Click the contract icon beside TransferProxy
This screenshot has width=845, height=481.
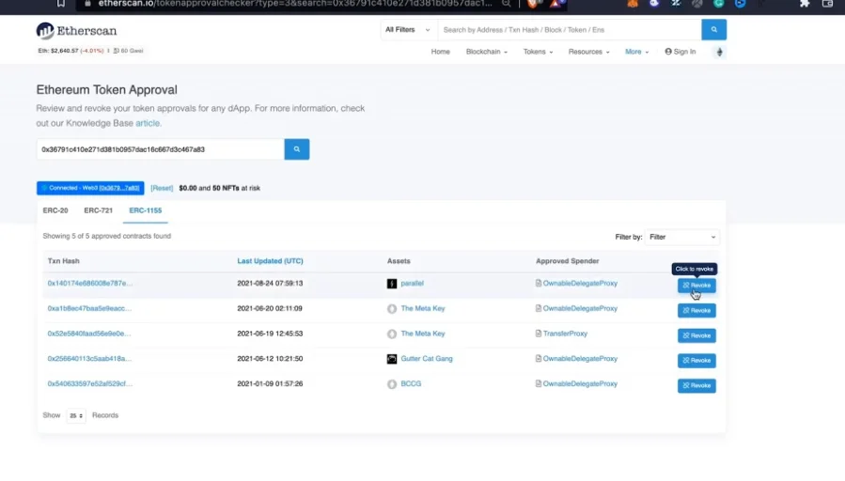point(539,334)
